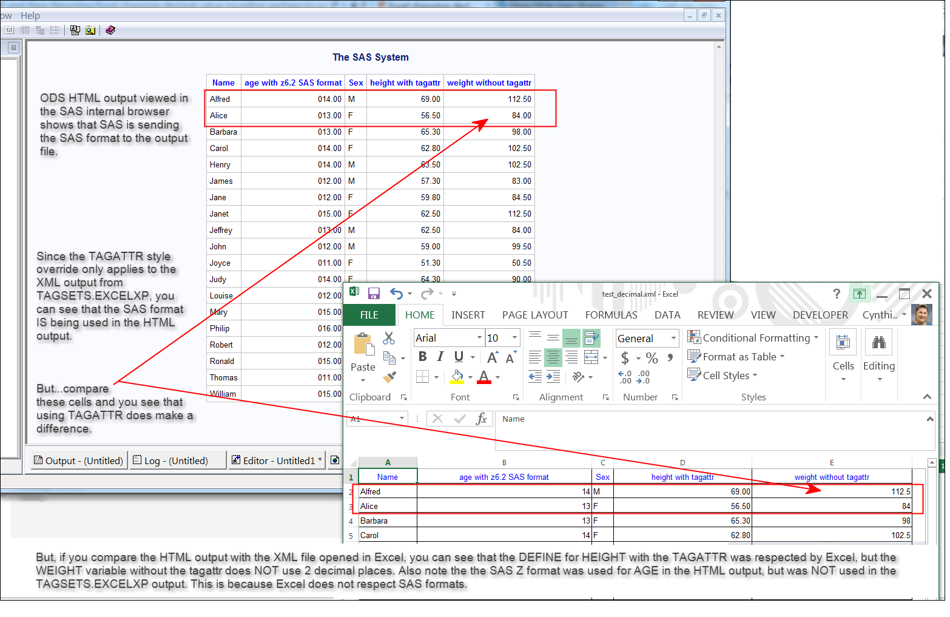950x617 pixels.
Task: Align text to the left
Action: [535, 357]
